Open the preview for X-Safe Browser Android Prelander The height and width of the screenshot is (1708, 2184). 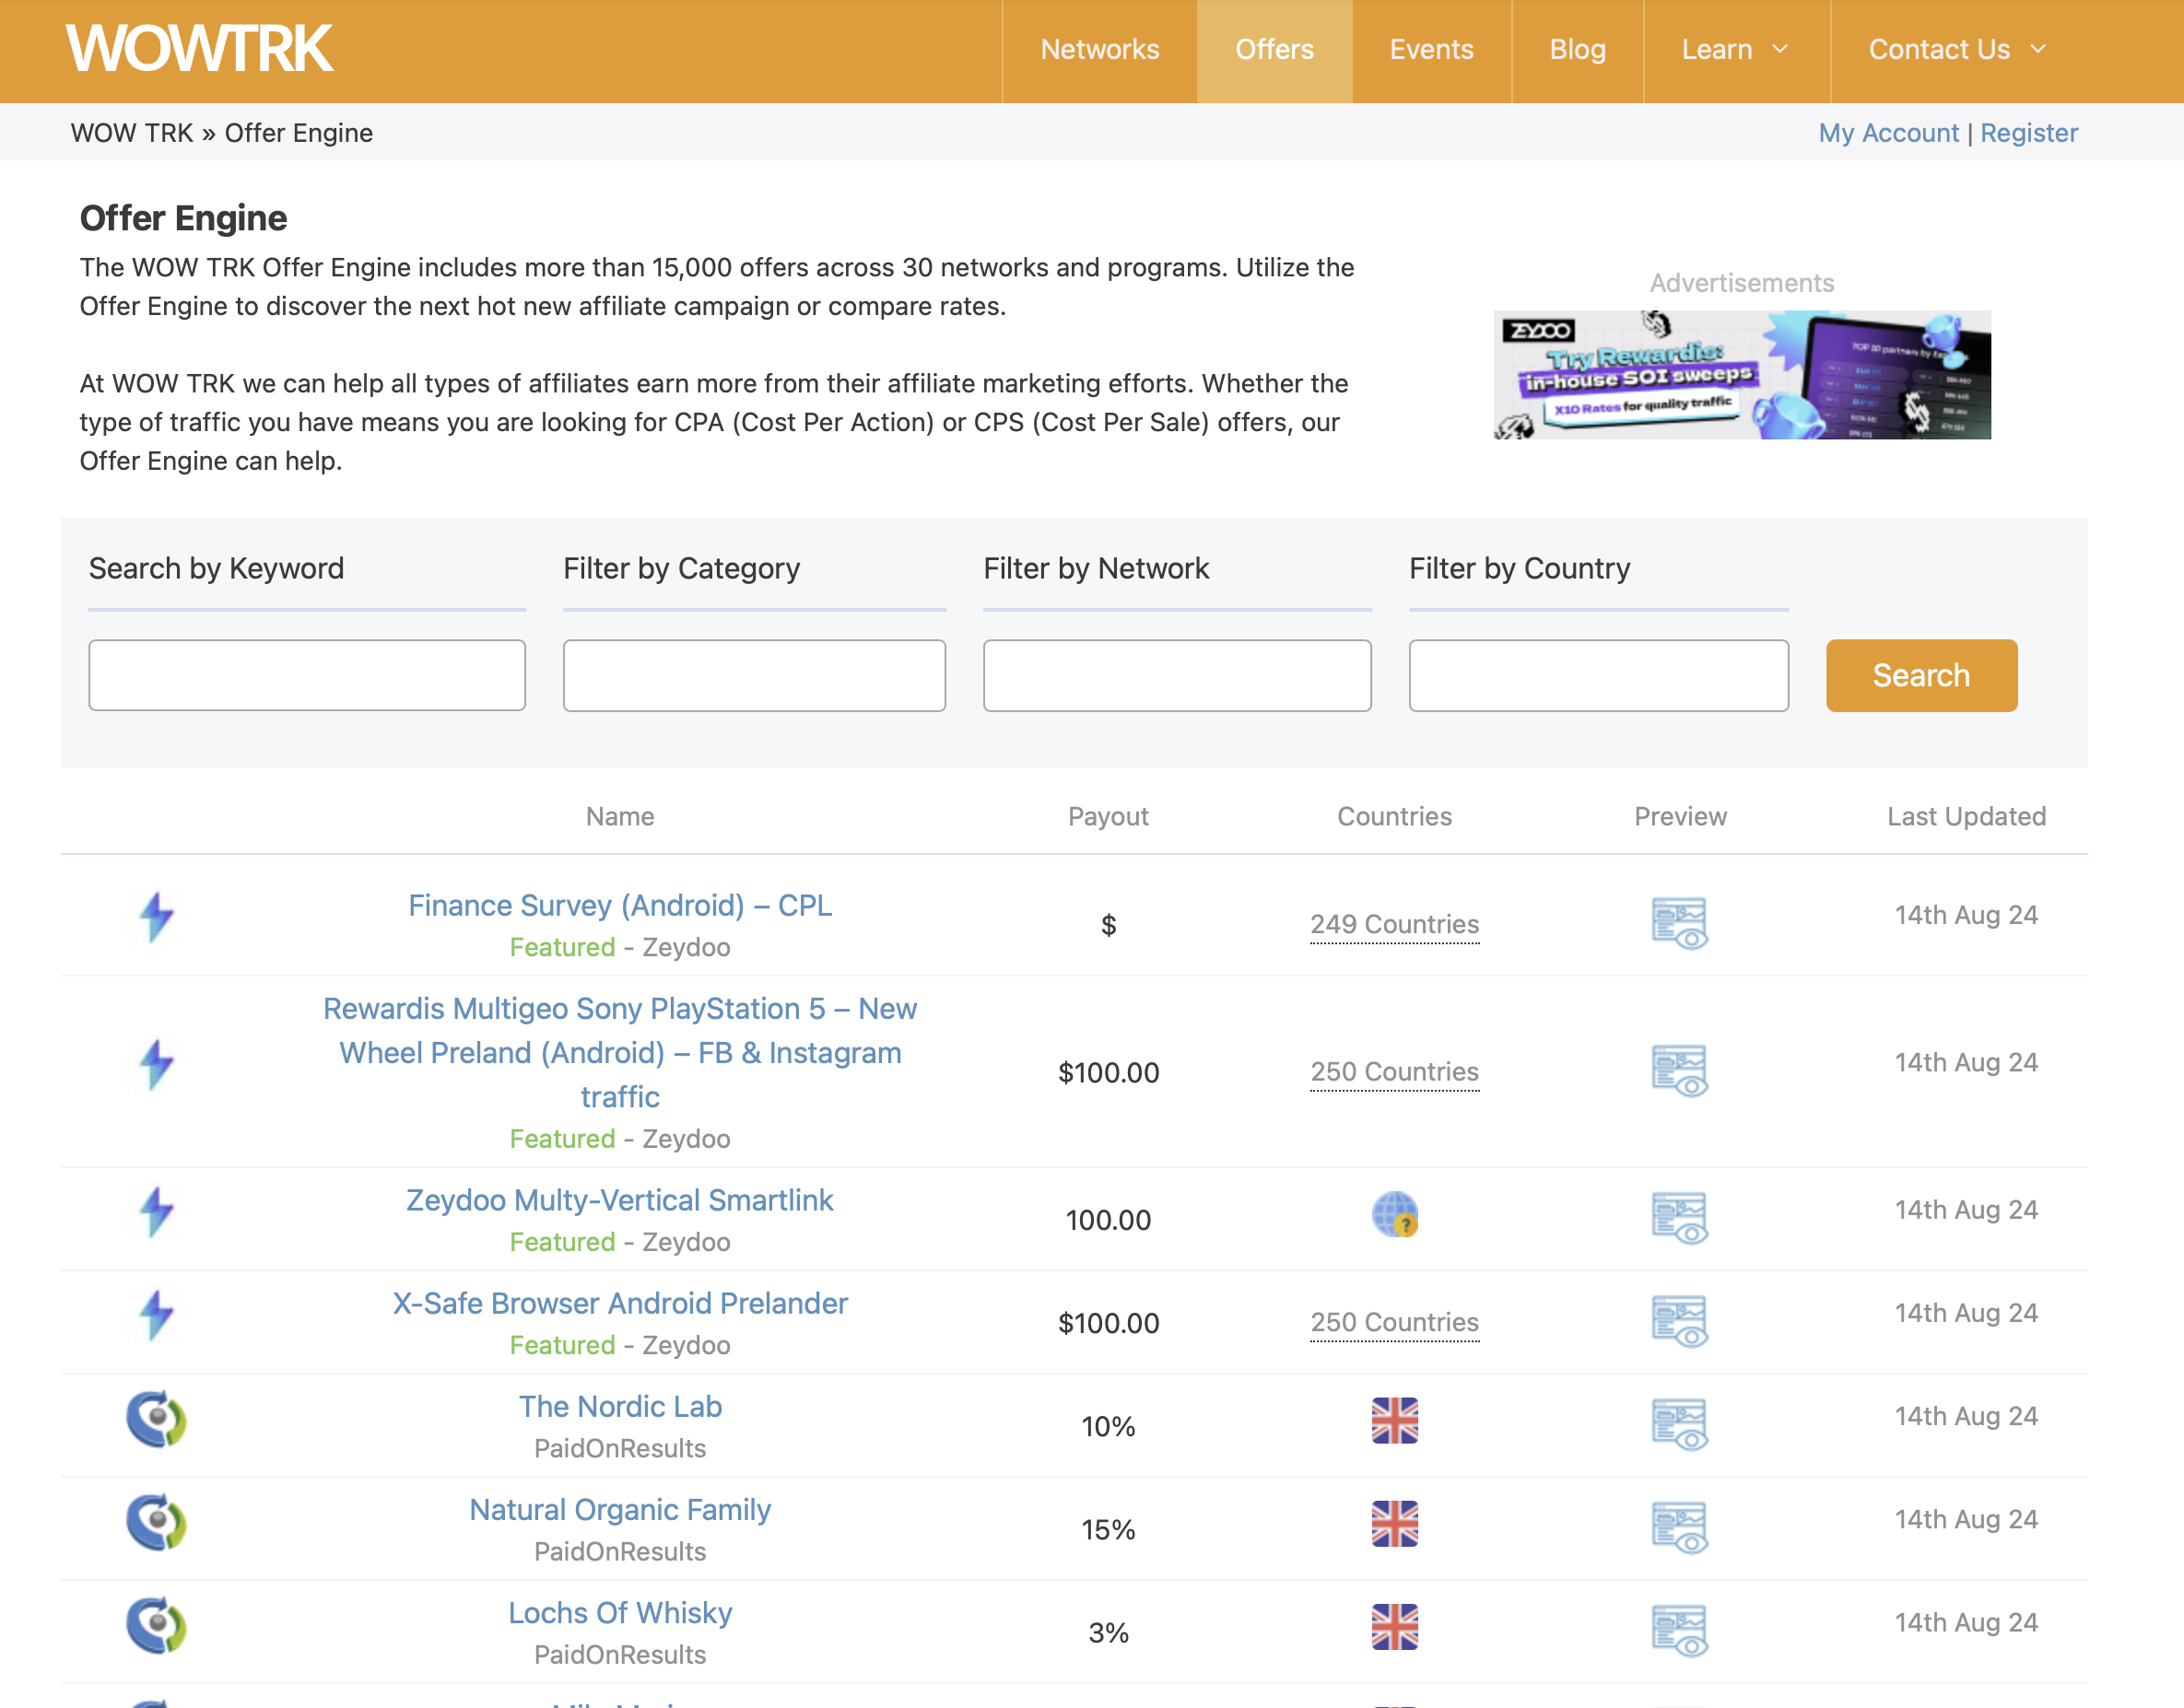click(1680, 1321)
